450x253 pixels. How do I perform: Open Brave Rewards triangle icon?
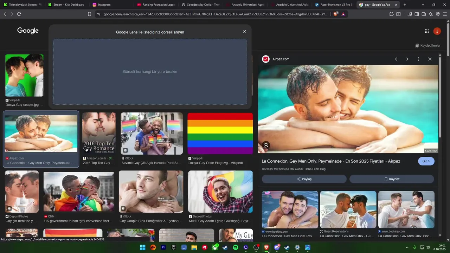click(x=343, y=14)
